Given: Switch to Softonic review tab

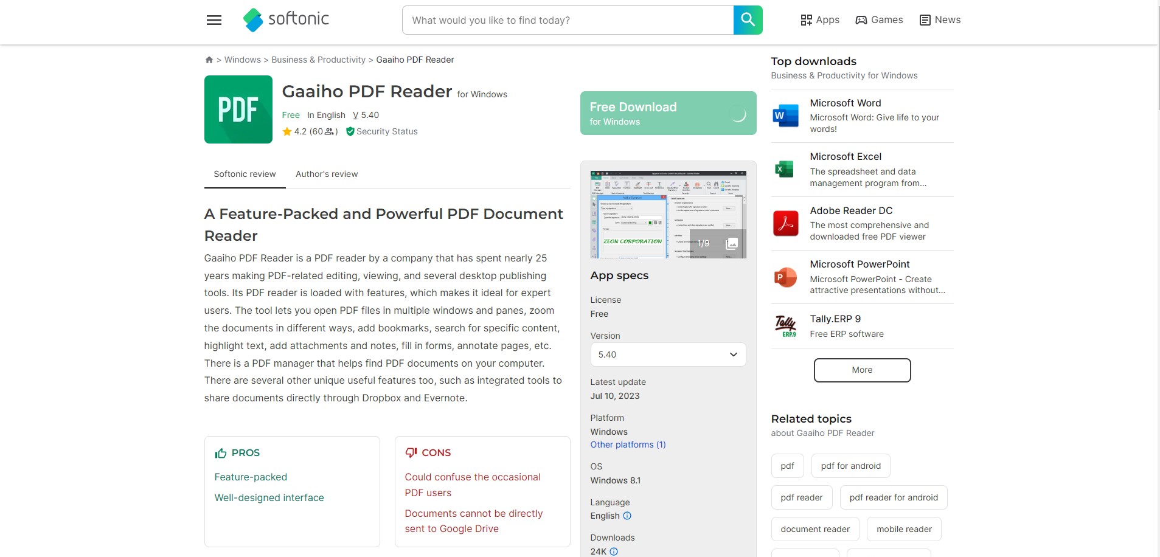Looking at the screenshot, I should pos(245,175).
